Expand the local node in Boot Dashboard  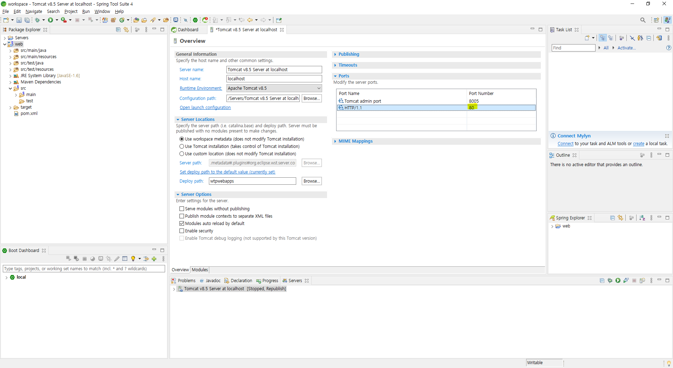(6, 277)
